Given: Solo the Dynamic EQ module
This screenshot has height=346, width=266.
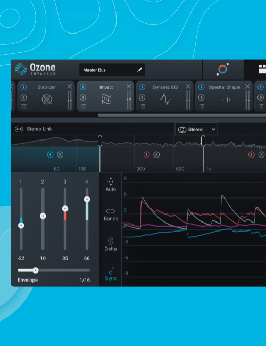Looking at the screenshot, I should pyautogui.click(x=142, y=97).
